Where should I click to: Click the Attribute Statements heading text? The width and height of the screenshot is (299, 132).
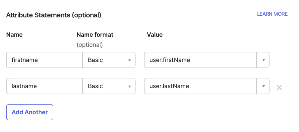tap(38, 15)
